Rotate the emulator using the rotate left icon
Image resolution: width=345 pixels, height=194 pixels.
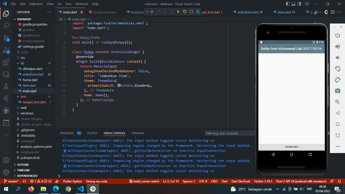pos(338,80)
